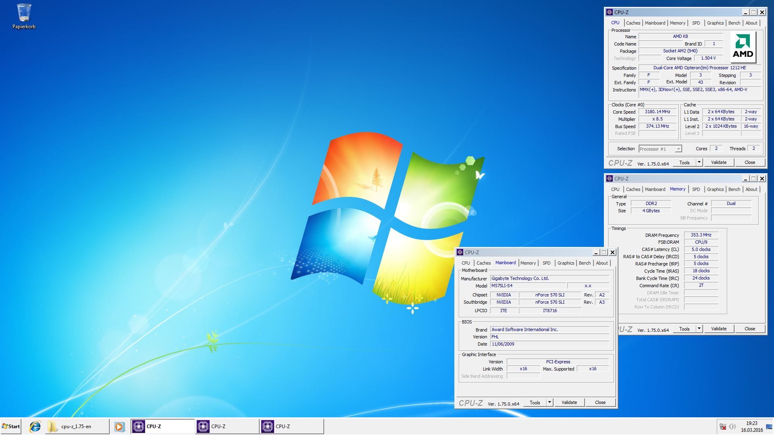Click the M57SLI-S4 model field

pos(528,286)
